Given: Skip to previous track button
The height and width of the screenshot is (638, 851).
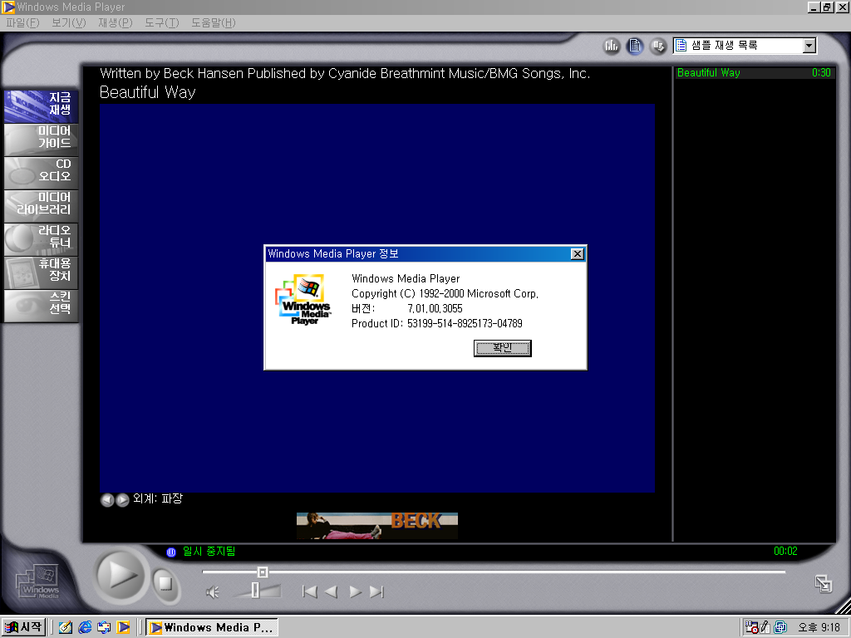Looking at the screenshot, I should tap(309, 591).
